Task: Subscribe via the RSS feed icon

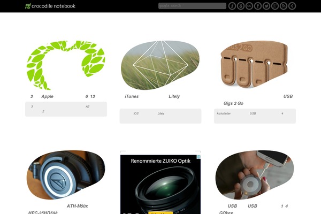Action: click(x=284, y=6)
